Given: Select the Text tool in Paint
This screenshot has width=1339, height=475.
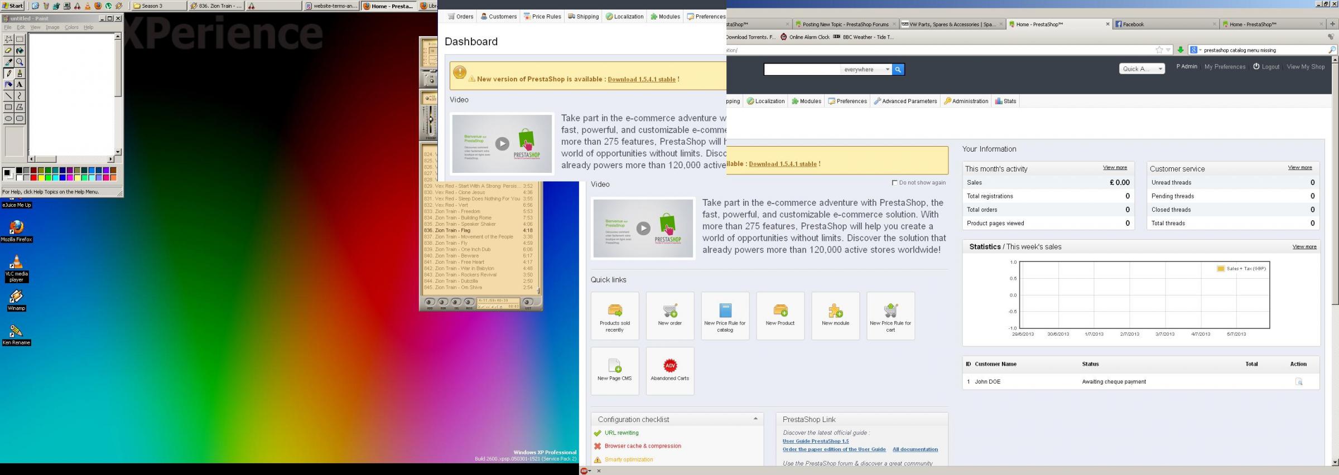Looking at the screenshot, I should point(20,84).
